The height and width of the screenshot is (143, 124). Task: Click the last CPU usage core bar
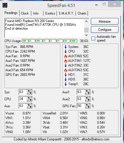[x=74, y=41]
